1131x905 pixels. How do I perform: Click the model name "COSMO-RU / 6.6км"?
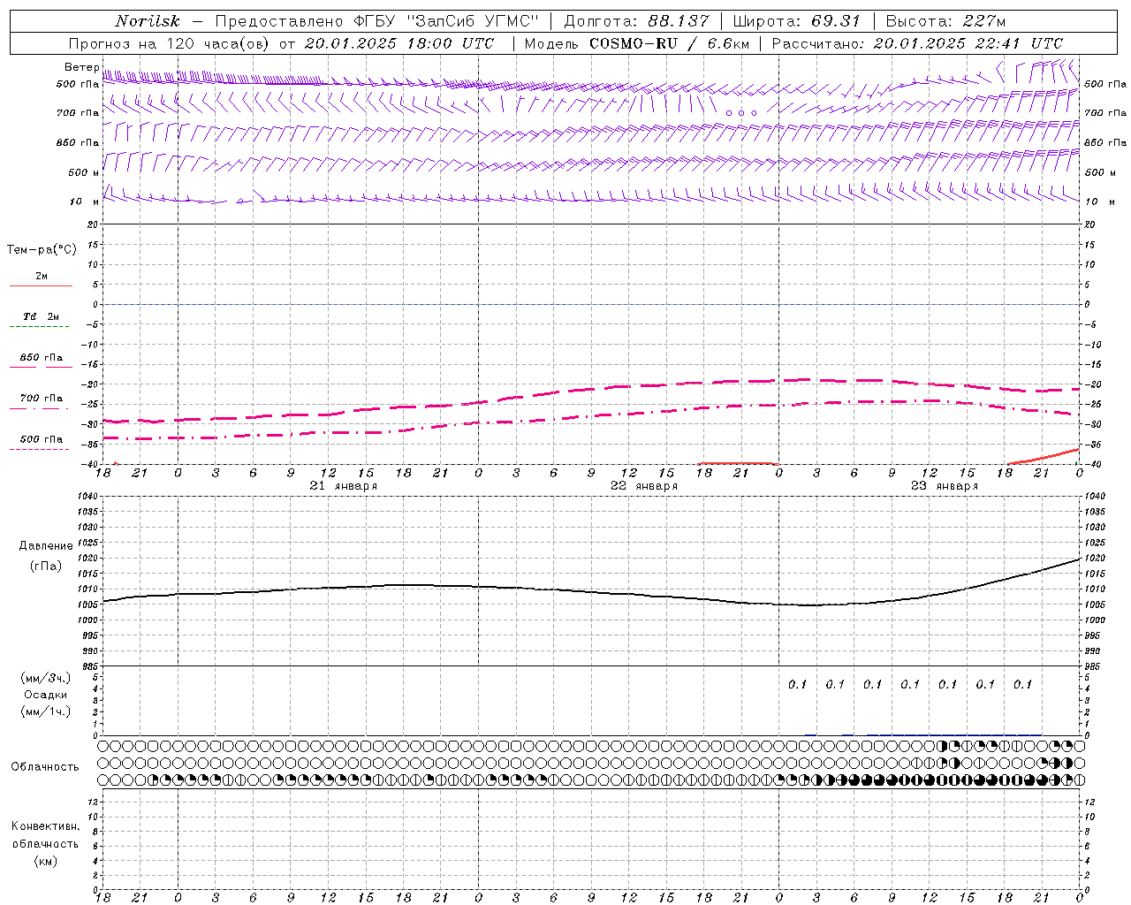pyautogui.click(x=669, y=43)
